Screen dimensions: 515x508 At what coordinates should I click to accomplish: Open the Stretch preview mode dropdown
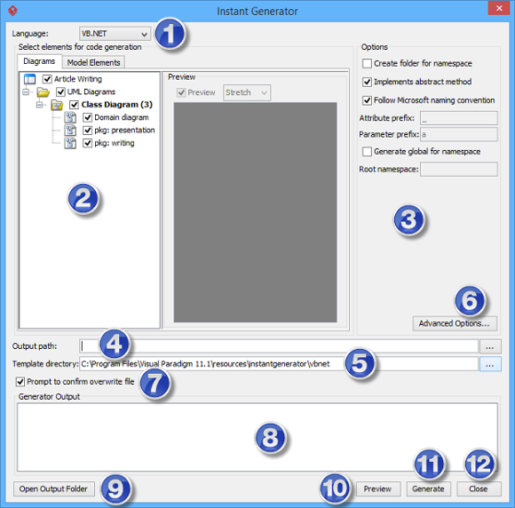pos(247,92)
